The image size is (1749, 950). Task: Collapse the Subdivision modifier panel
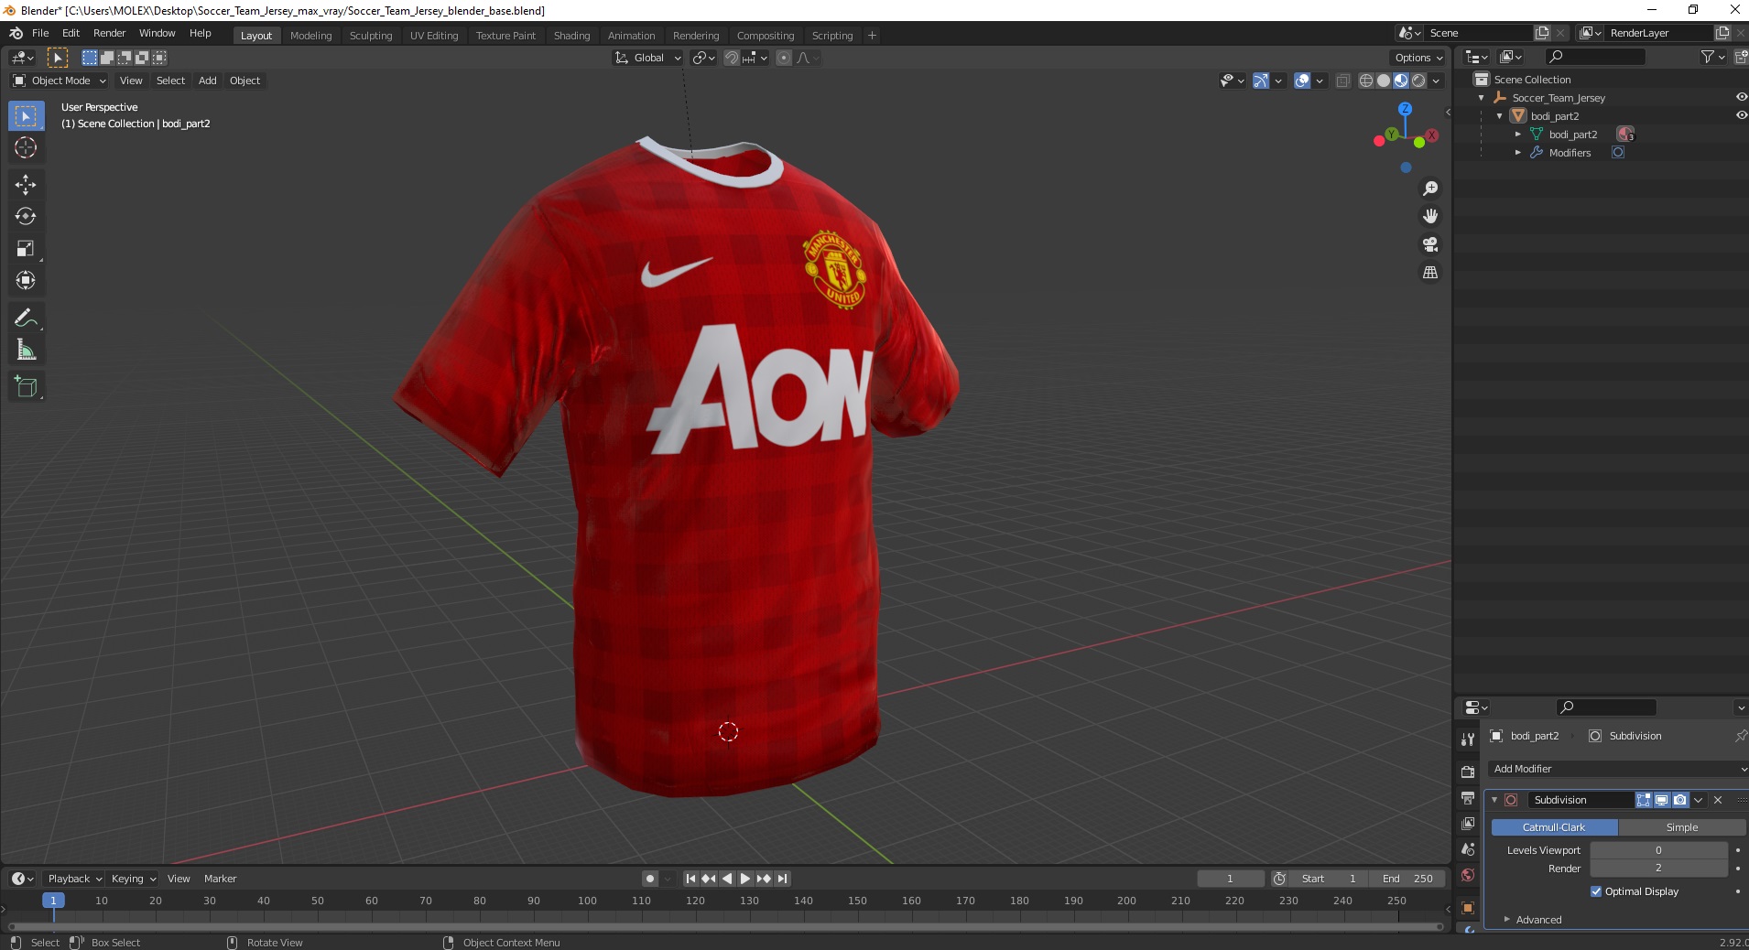pyautogui.click(x=1494, y=800)
